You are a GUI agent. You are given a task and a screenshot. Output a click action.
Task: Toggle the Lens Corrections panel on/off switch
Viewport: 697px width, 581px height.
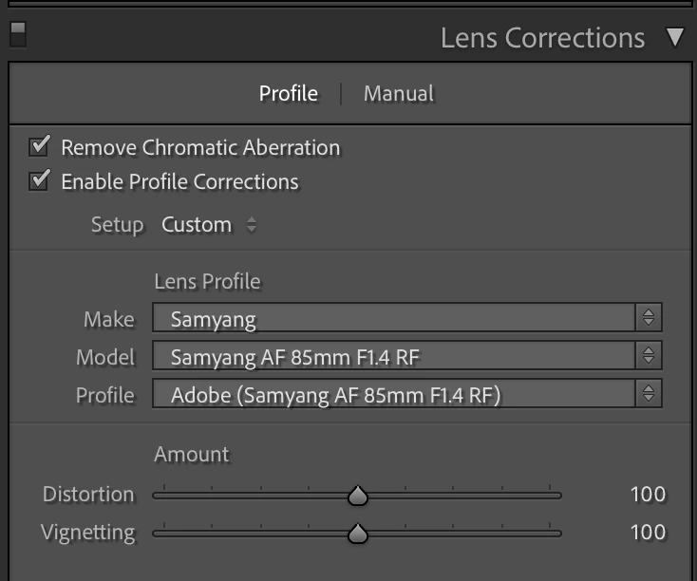[x=18, y=34]
